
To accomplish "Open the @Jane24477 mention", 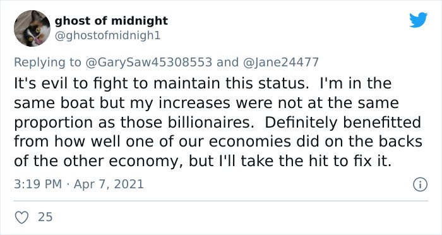I will (x=280, y=62).
